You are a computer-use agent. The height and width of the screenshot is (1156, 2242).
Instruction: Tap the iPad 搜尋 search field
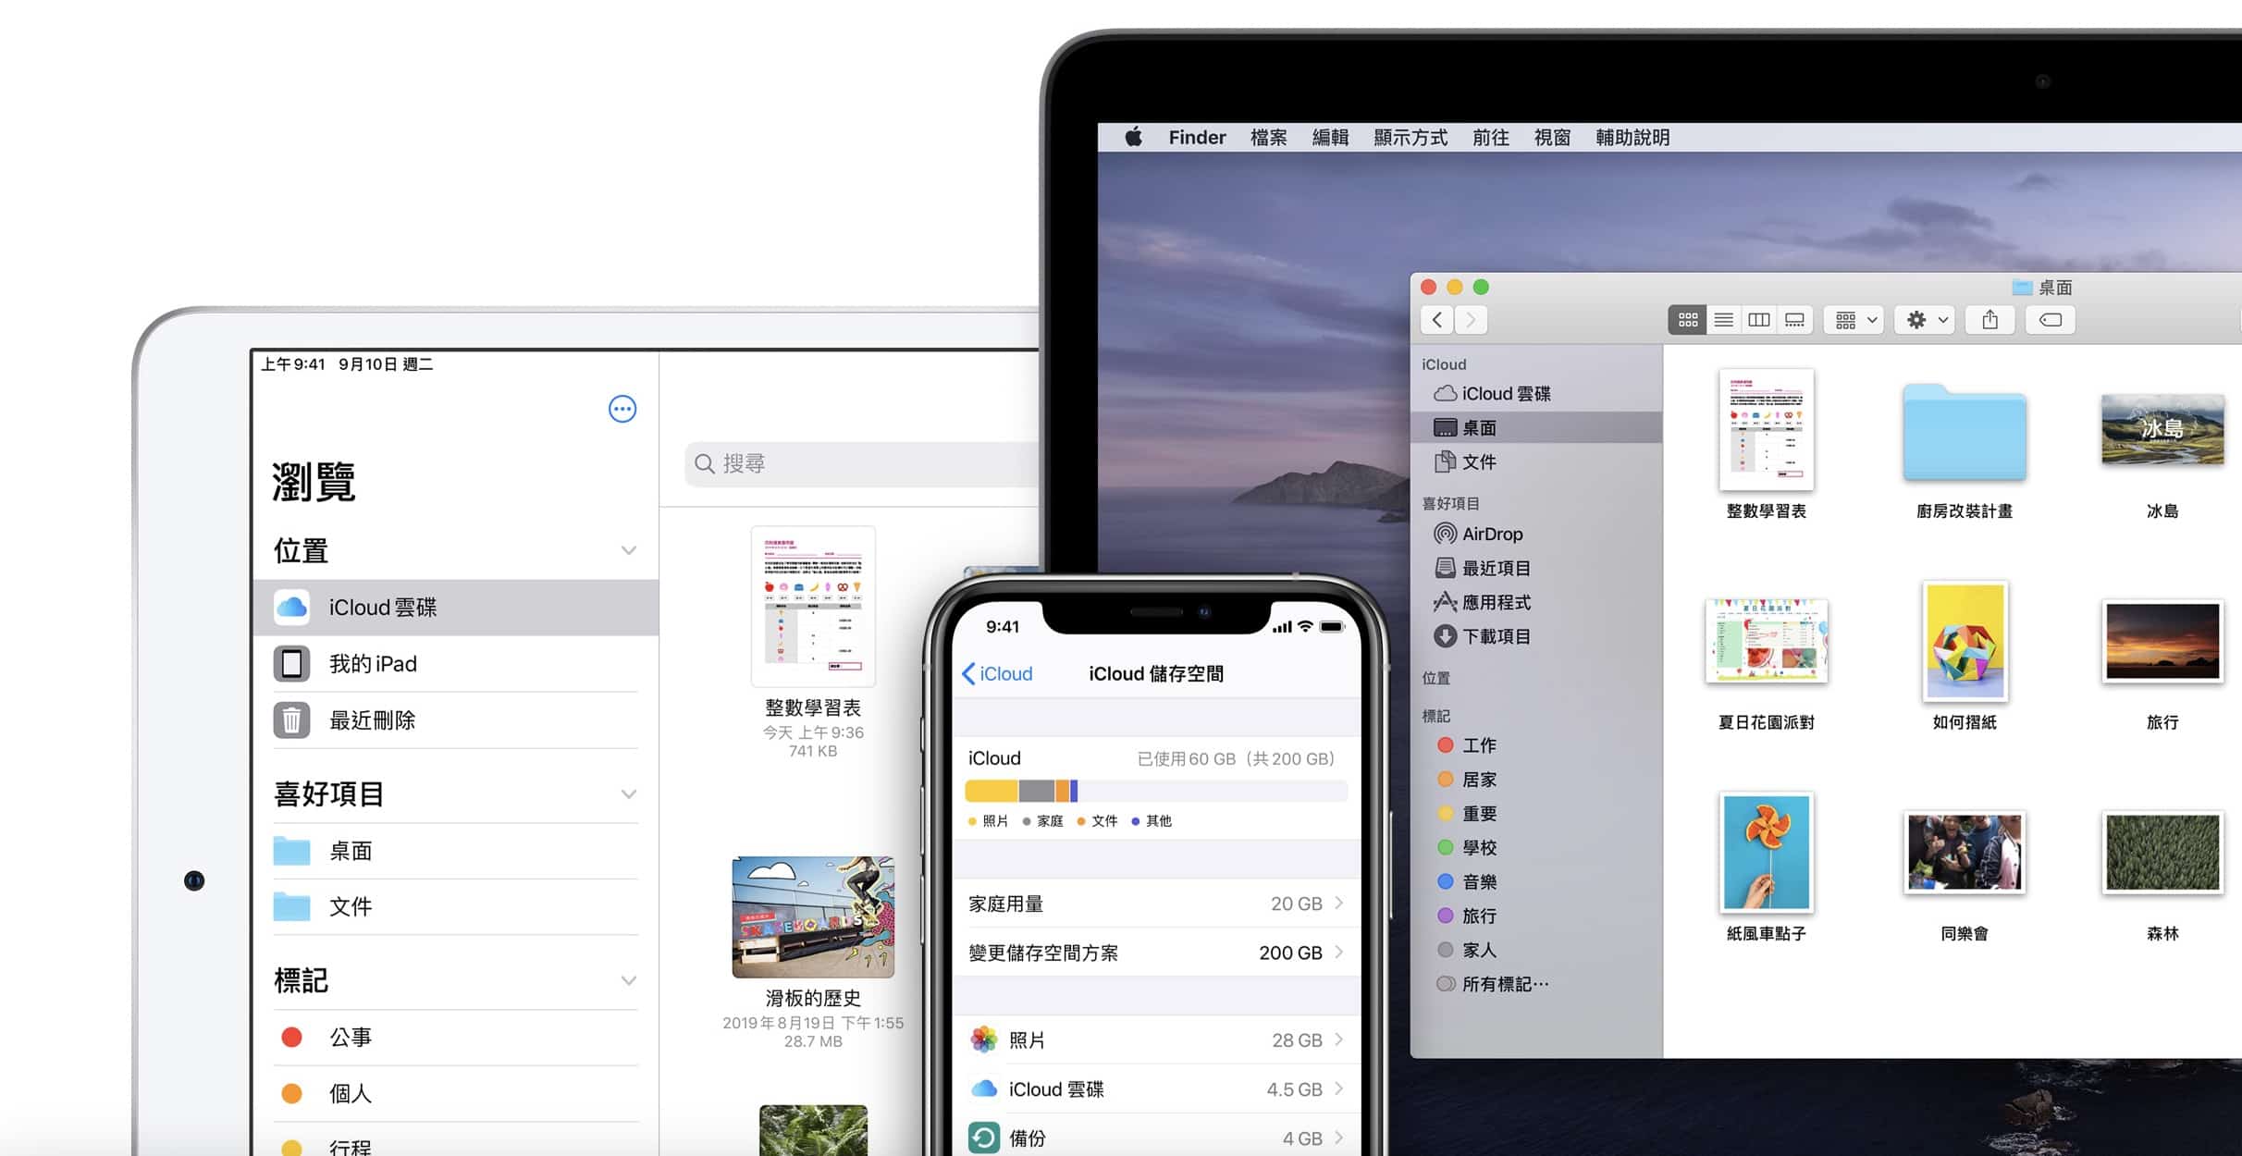[x=862, y=463]
